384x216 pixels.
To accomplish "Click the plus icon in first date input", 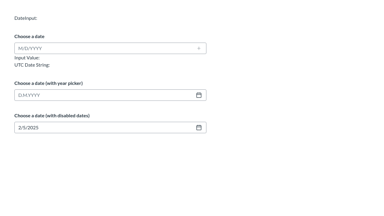I will point(199,48).
